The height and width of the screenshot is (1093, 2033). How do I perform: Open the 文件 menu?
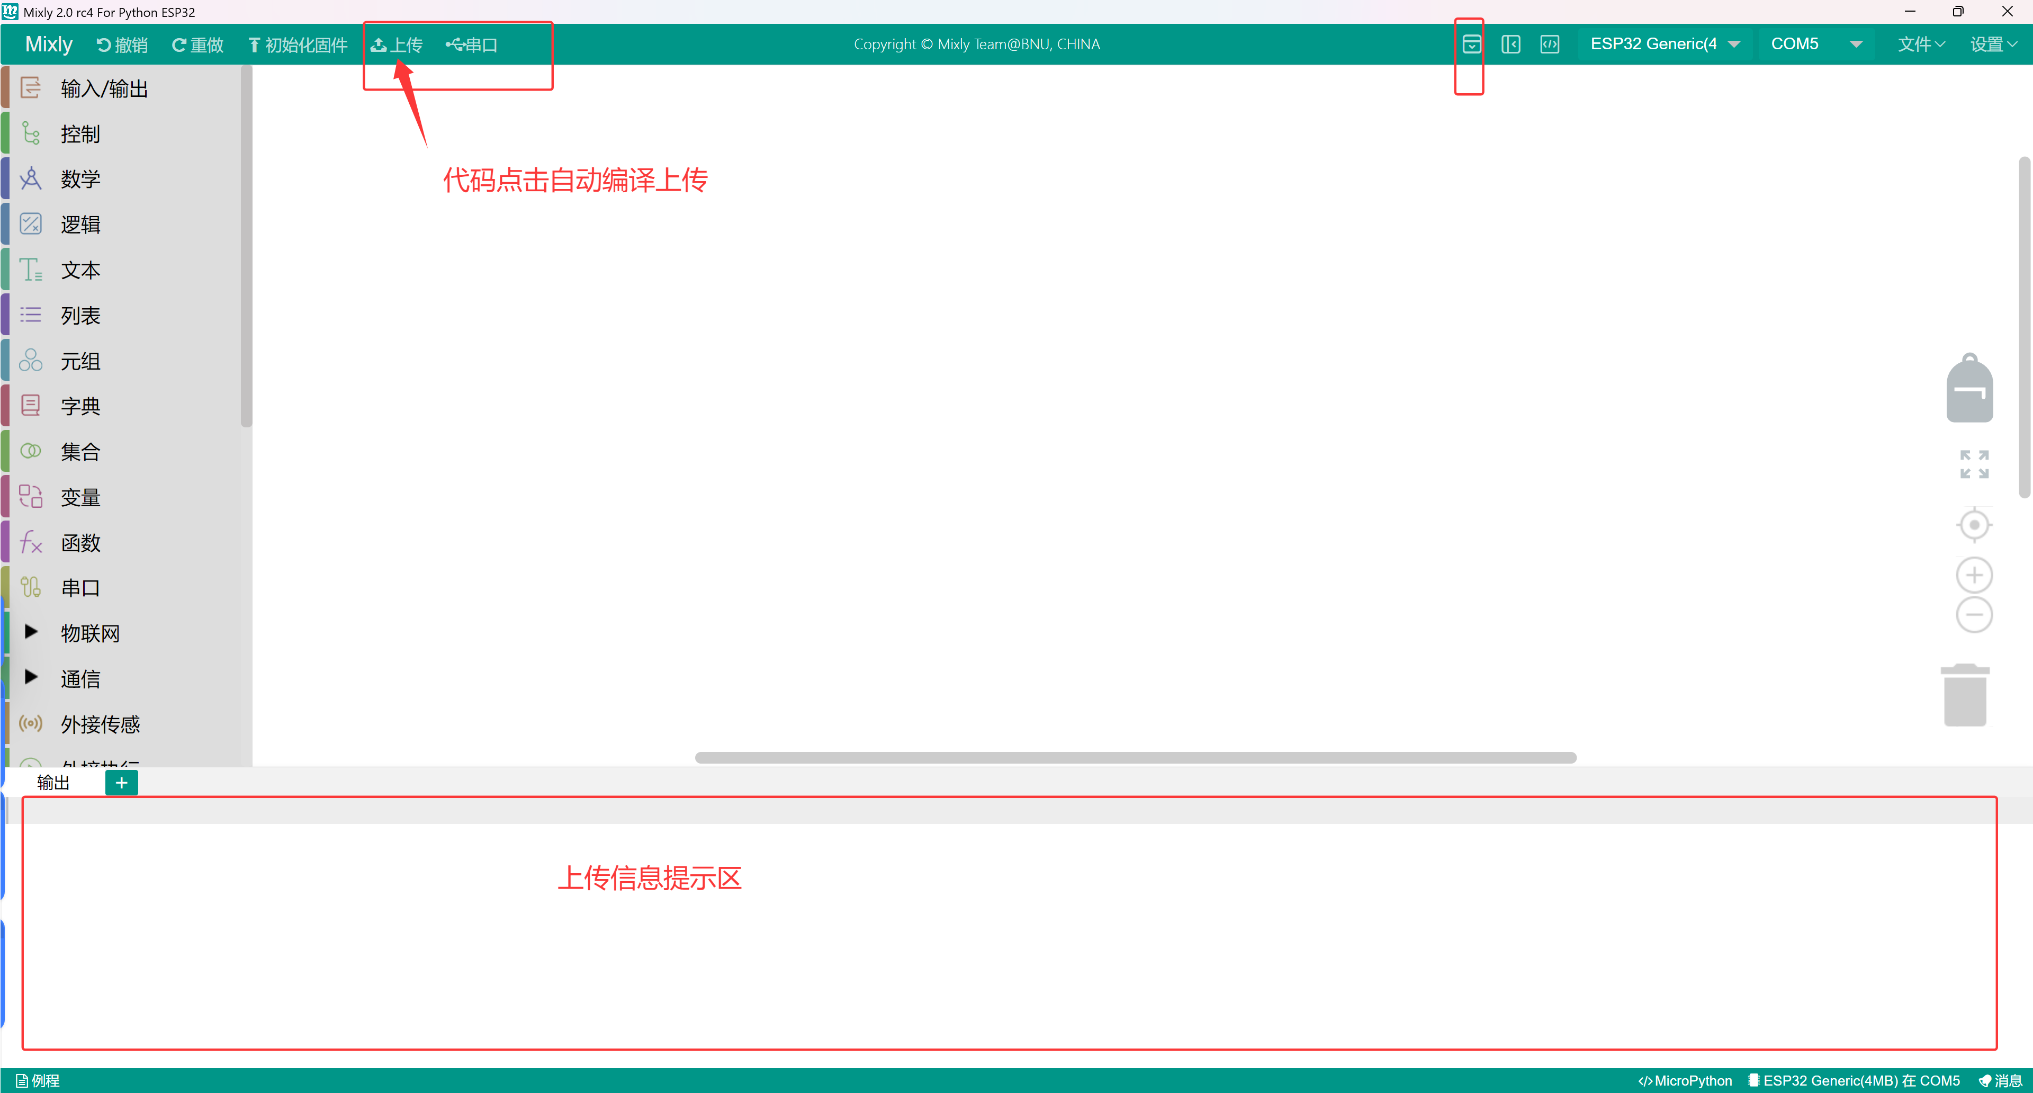coord(1920,44)
